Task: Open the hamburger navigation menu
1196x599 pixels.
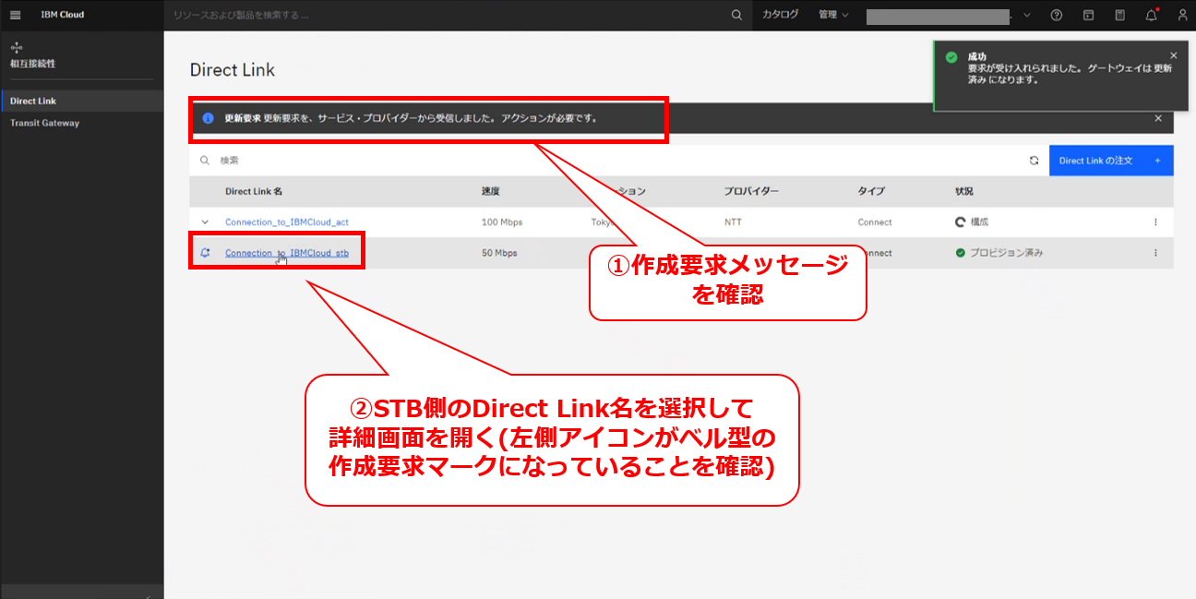Action: pos(15,16)
